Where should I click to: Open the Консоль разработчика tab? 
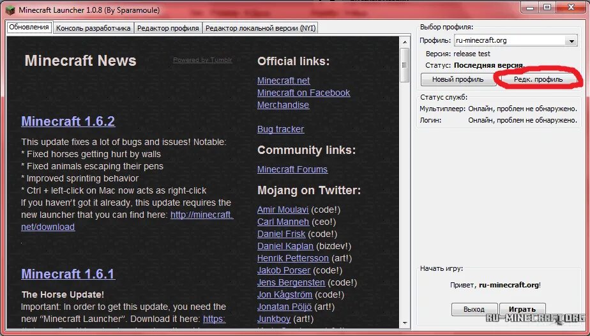(93, 28)
